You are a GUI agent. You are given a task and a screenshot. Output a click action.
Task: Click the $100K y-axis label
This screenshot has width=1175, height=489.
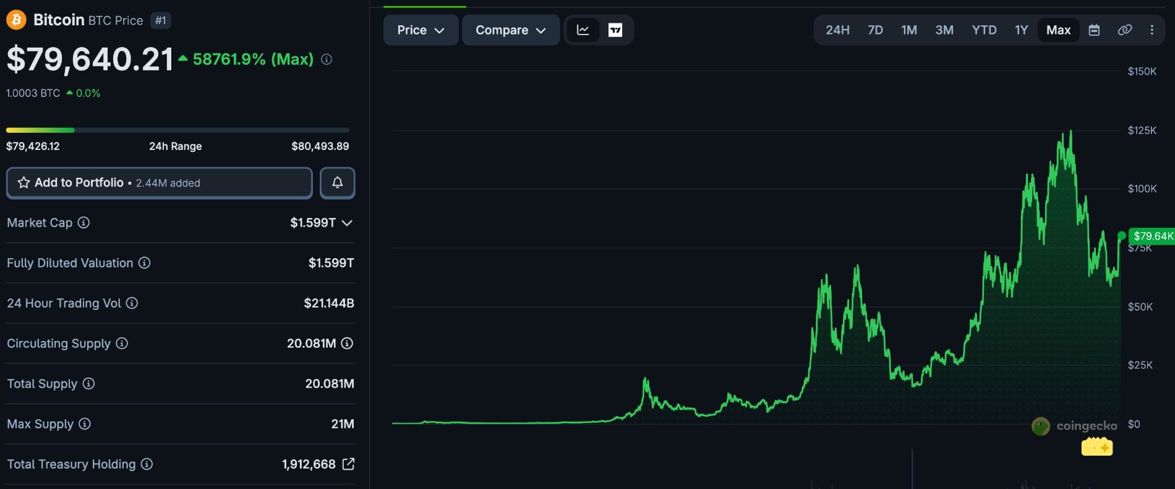coord(1142,189)
